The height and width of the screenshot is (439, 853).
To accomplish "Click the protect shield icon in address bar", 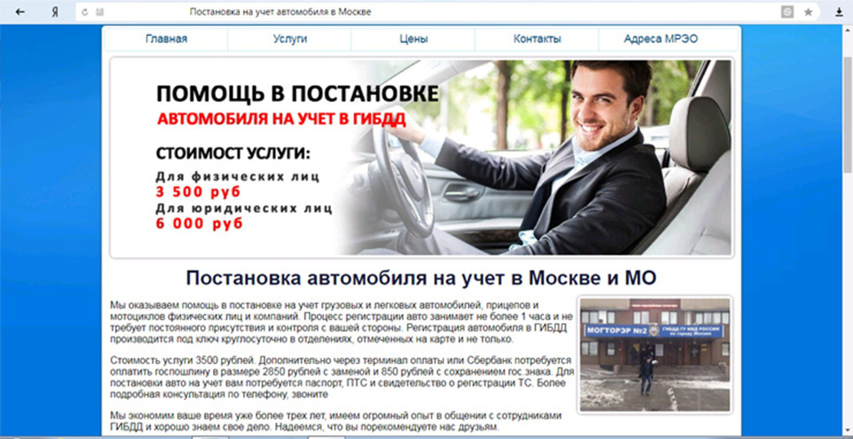I will click(787, 12).
